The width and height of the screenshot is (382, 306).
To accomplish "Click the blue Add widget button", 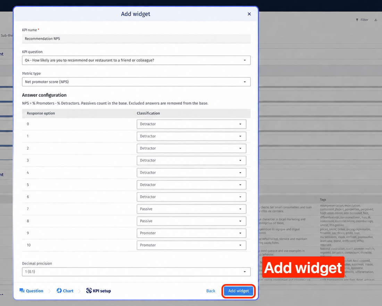I will tap(239, 291).
